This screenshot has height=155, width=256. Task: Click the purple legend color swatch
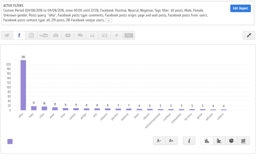(x=10, y=141)
